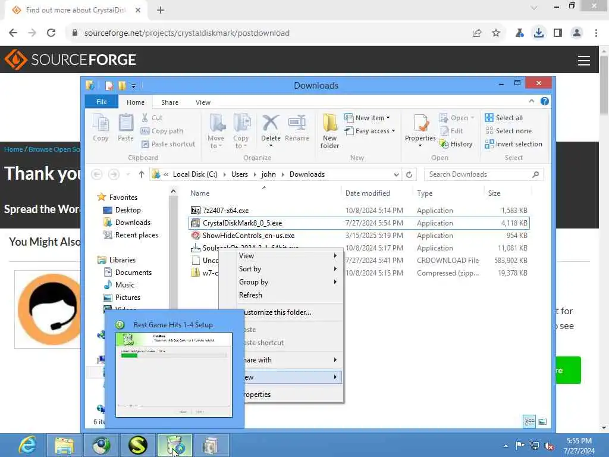Viewport: 609px width, 457px height.
Task: Click the Rename ribbon icon
Action: click(297, 129)
